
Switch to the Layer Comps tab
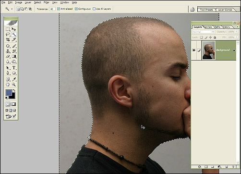[225, 10]
